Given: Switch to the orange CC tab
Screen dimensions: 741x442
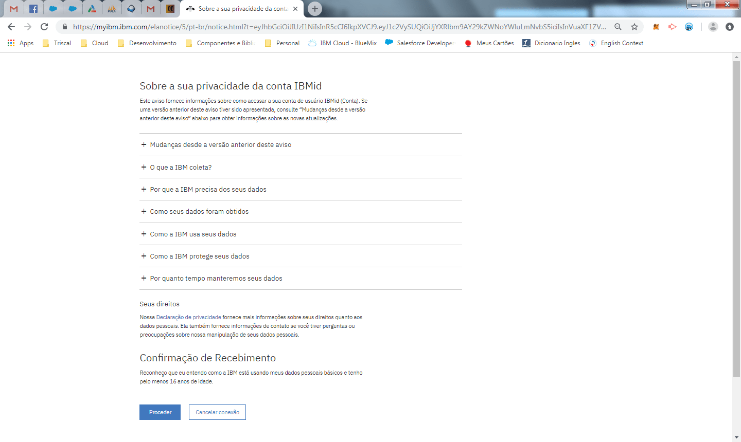Looking at the screenshot, I should (x=170, y=9).
